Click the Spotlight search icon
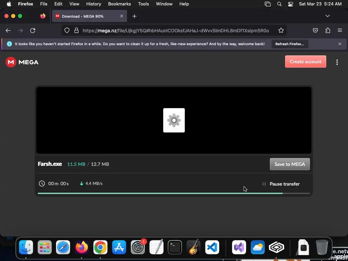348x261 pixels. [x=279, y=4]
